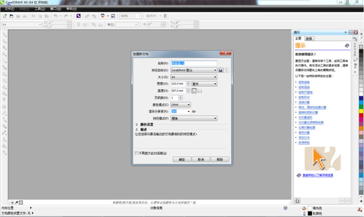Image resolution: width=364 pixels, height=217 pixels.
Task: Open the Tools menu
Action: point(40,9)
